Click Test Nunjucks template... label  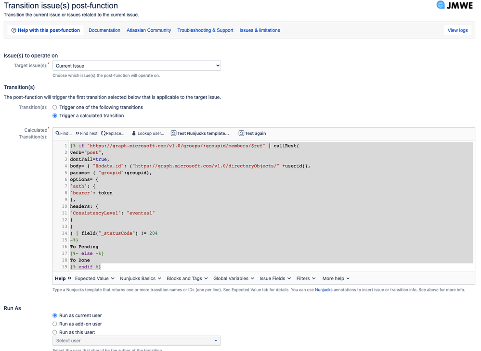pyautogui.click(x=203, y=133)
